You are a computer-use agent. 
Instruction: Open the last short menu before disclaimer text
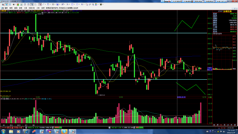coord(43,8)
